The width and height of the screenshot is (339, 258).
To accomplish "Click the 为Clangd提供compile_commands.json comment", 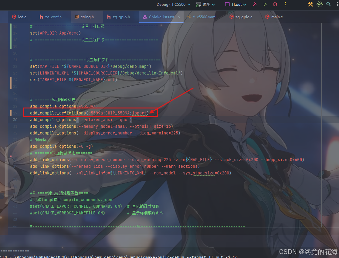I will (x=71, y=200).
